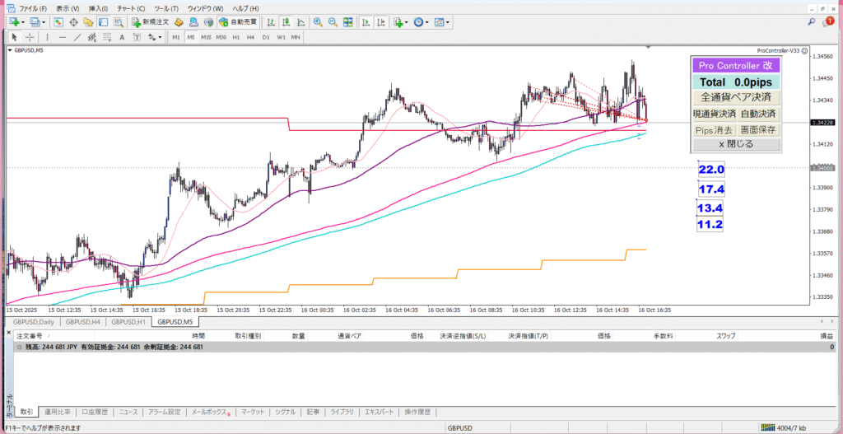Enable the H1 timeframe button

click(x=235, y=37)
